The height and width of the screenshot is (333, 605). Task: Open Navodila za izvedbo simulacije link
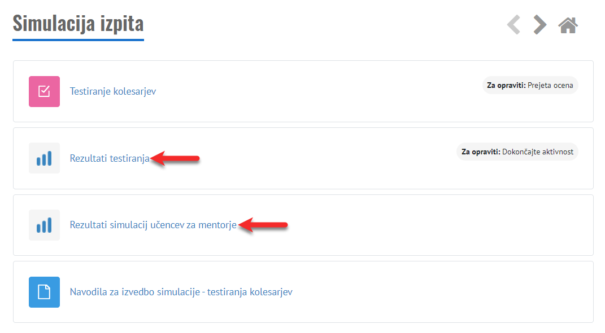coord(181,292)
